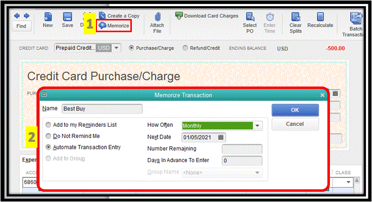Select the Add to Group option
The width and height of the screenshot is (372, 202).
(48, 158)
